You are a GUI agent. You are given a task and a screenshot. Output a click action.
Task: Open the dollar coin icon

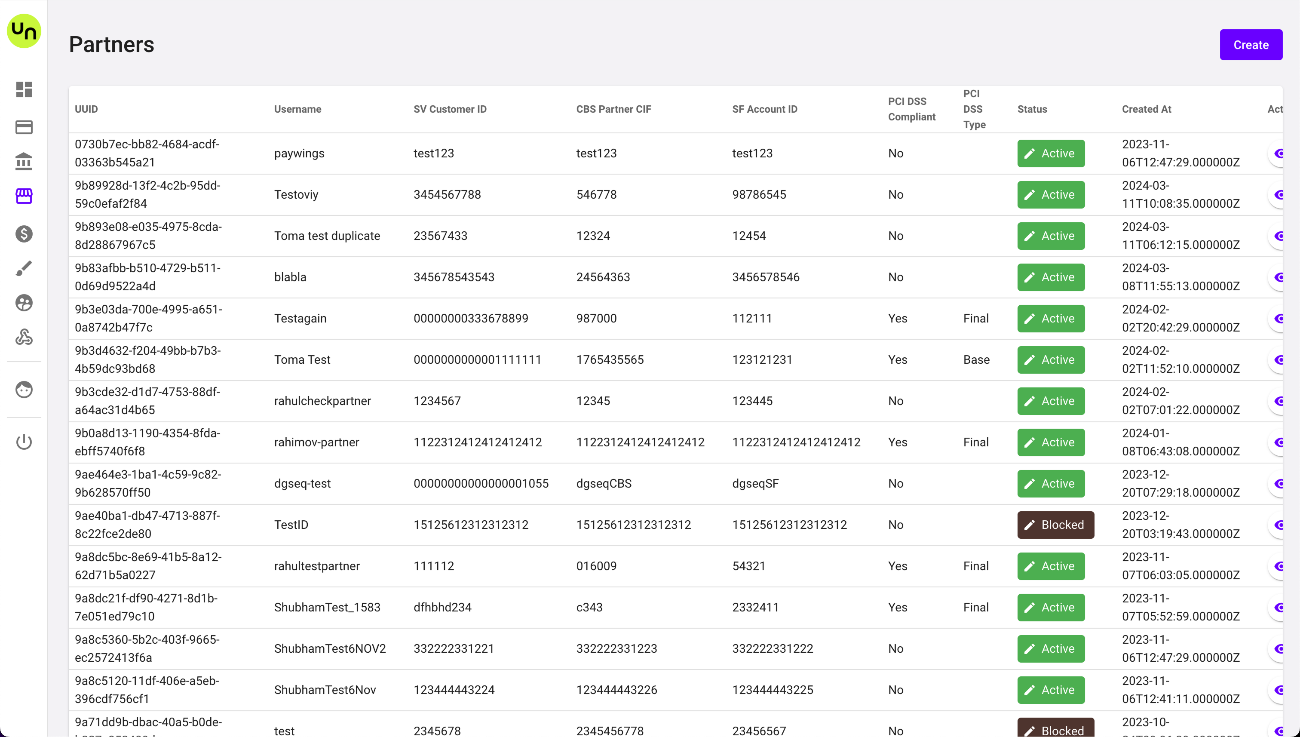[x=24, y=234]
